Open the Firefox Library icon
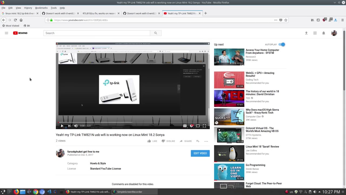 (x=312, y=20)
